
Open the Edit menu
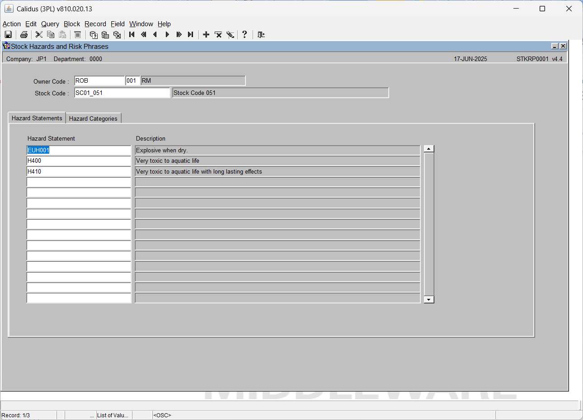(31, 24)
